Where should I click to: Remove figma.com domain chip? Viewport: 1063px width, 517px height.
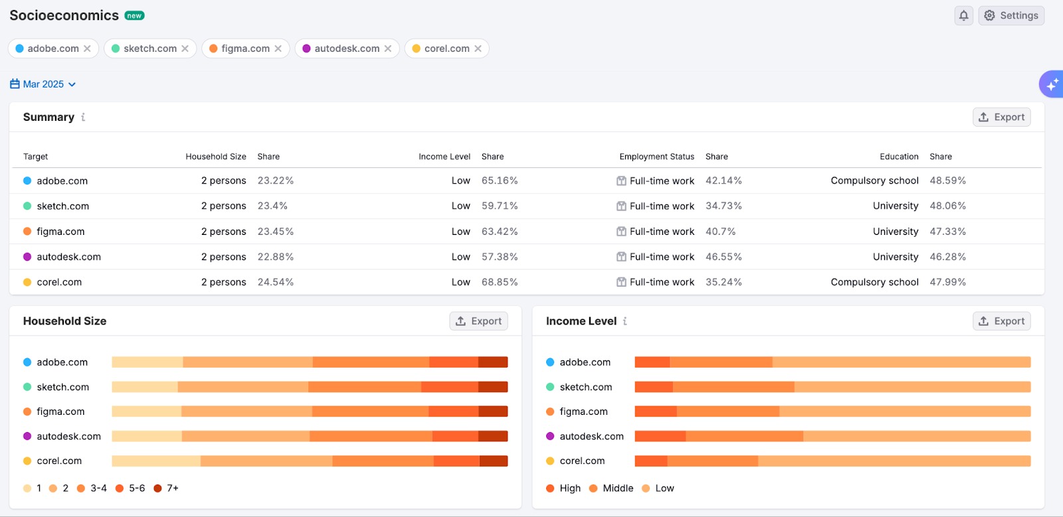click(x=278, y=48)
